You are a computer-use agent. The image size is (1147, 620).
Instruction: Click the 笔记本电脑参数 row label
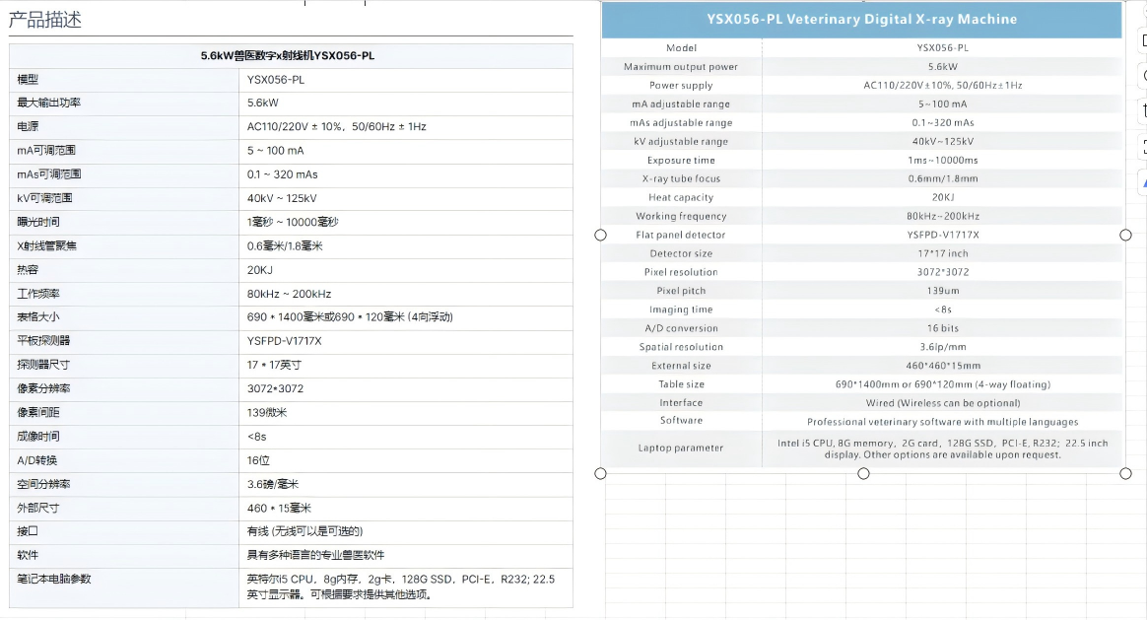pyautogui.click(x=54, y=579)
